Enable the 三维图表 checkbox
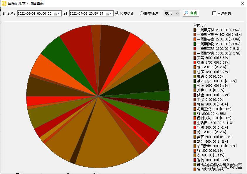Screen dimensions: 247x174 pyautogui.click(x=214, y=13)
